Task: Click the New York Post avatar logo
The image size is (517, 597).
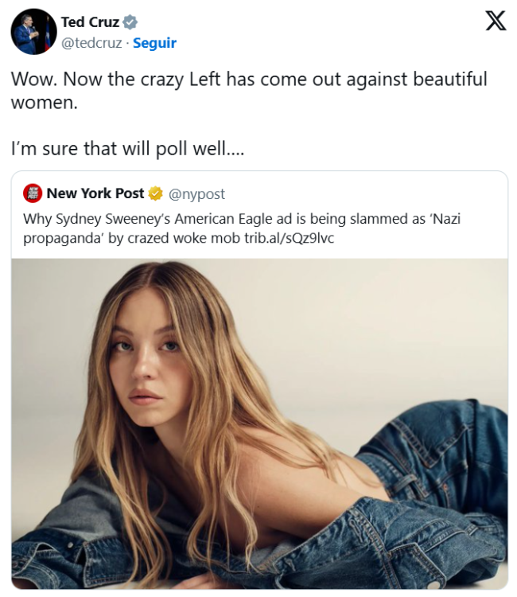Action: [33, 193]
